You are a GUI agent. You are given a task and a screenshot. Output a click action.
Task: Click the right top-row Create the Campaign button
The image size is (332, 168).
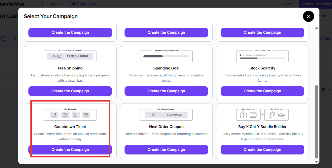[x=262, y=33]
